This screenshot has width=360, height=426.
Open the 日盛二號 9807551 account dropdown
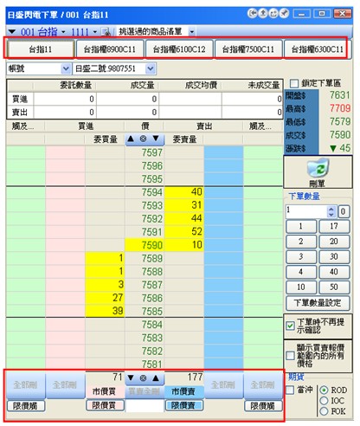pos(151,68)
